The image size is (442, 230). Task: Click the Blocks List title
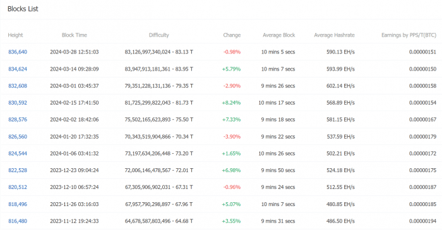(23, 9)
